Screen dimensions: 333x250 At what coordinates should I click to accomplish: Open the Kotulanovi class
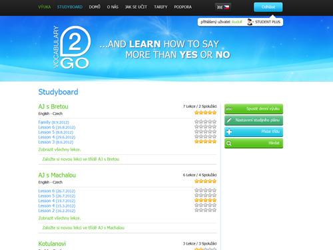point(52,244)
